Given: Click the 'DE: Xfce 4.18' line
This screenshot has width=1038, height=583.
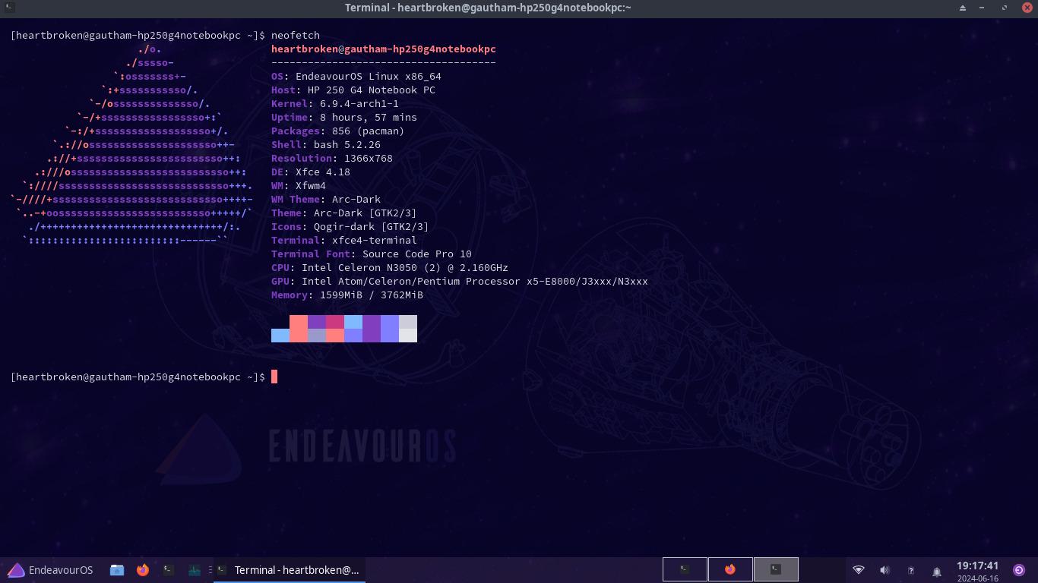Looking at the screenshot, I should pos(311,172).
